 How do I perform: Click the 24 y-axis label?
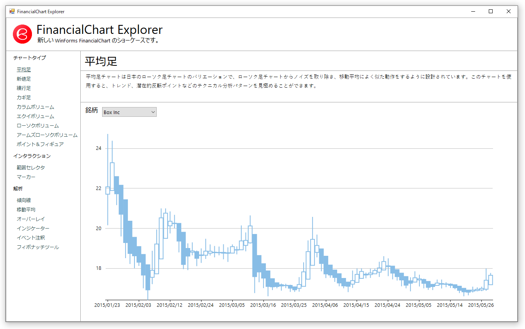[99, 148]
